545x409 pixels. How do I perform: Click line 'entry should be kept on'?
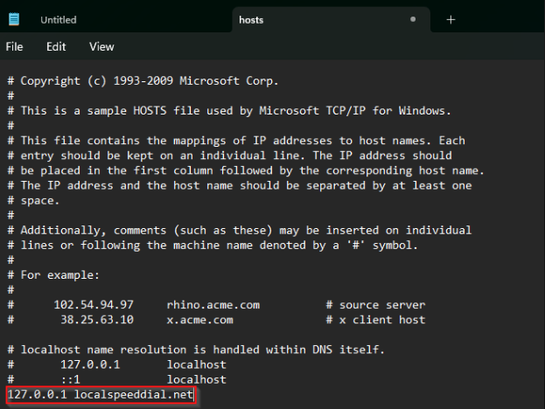pyautogui.click(x=230, y=156)
